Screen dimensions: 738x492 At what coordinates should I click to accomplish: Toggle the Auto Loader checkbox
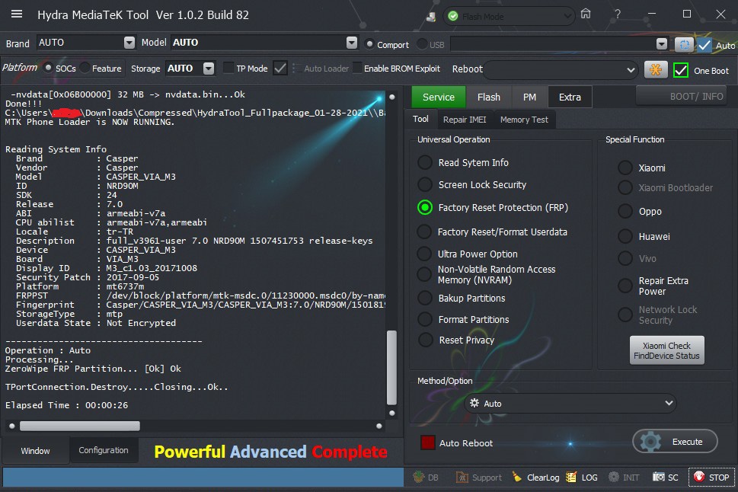pos(280,69)
